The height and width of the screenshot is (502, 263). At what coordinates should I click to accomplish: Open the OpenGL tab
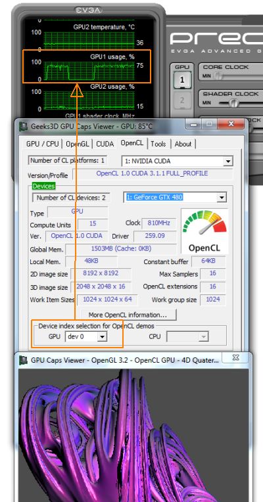tap(78, 144)
